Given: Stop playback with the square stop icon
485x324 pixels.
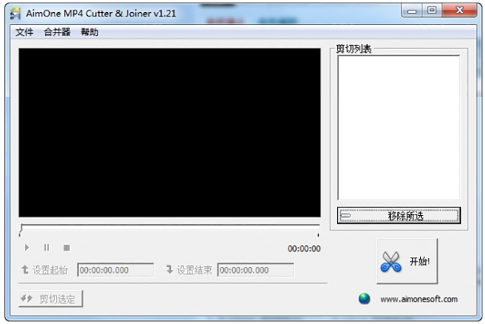Looking at the screenshot, I should coord(66,247).
